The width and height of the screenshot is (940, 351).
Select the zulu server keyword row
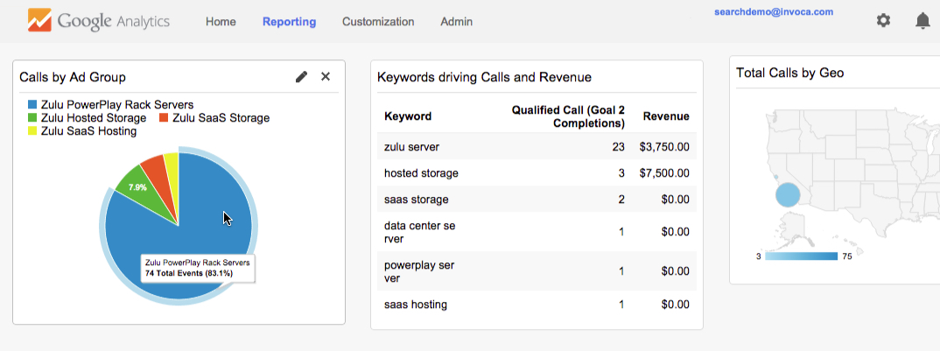click(537, 146)
